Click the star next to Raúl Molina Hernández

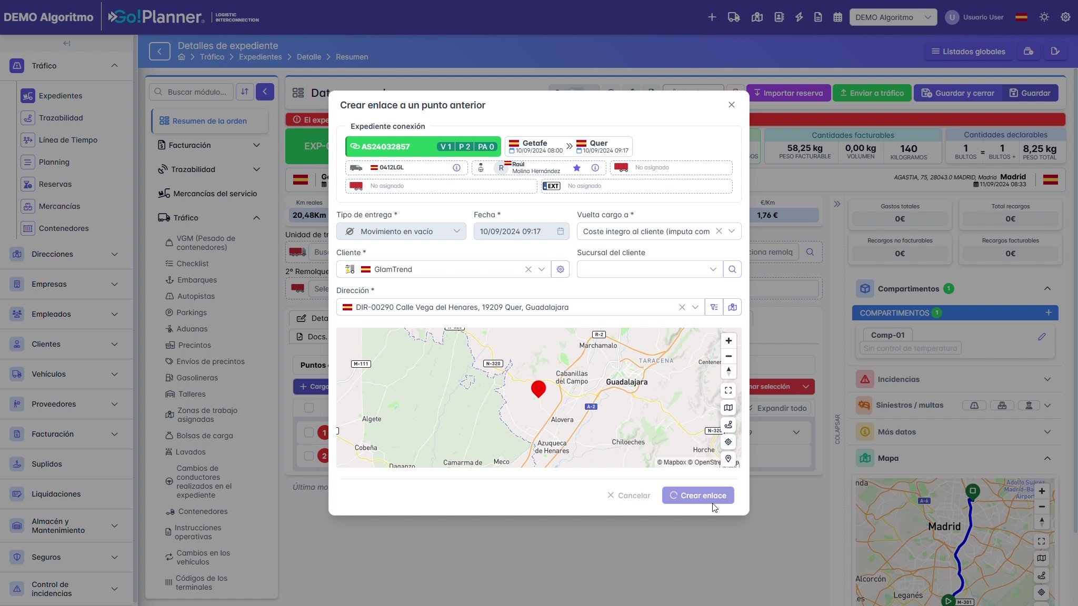577,168
